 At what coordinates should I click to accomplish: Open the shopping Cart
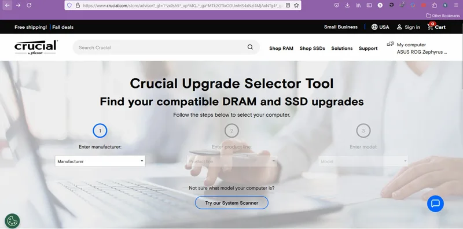pyautogui.click(x=436, y=27)
